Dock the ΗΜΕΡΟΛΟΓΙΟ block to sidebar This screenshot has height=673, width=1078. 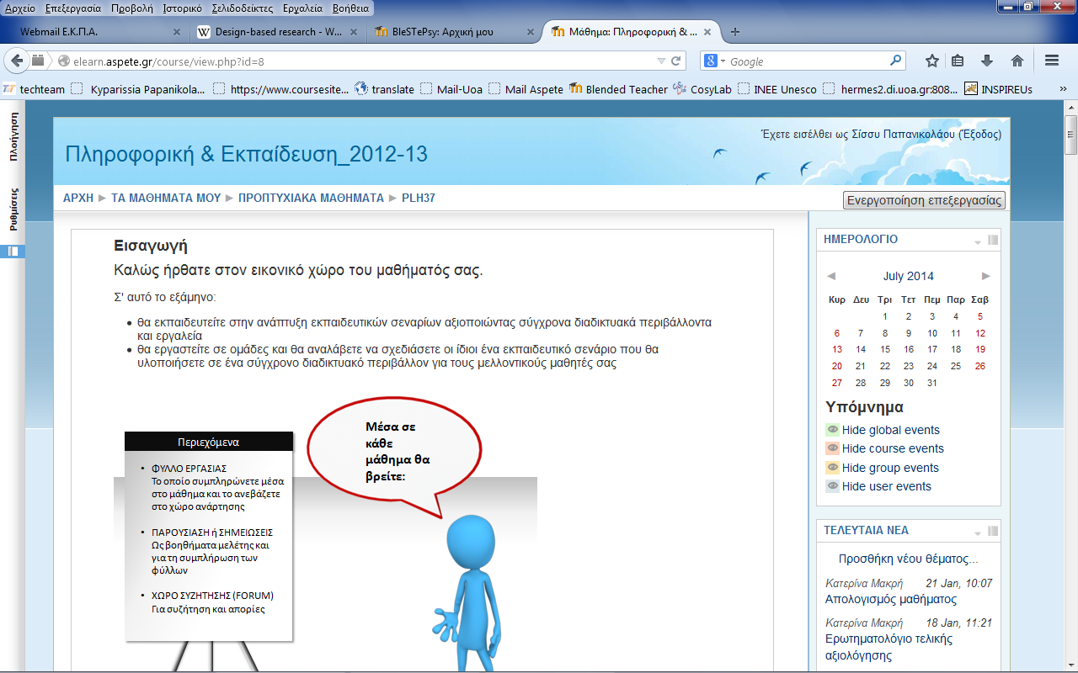tap(992, 240)
